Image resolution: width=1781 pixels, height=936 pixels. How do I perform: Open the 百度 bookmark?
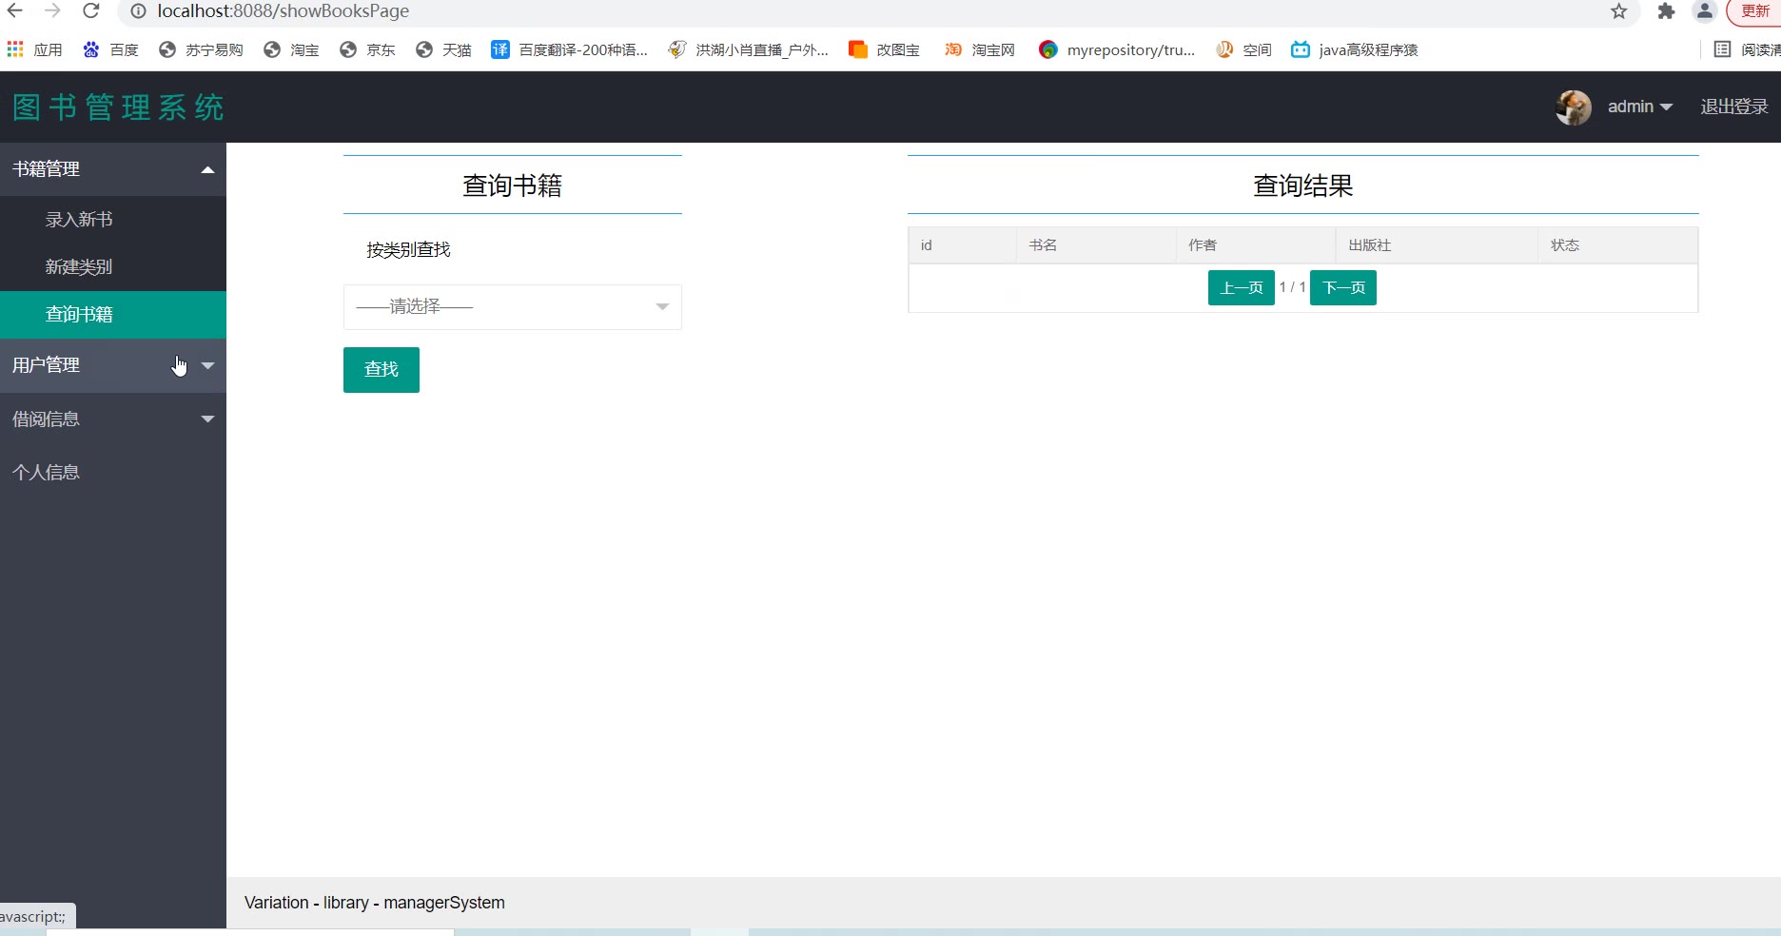point(111,49)
